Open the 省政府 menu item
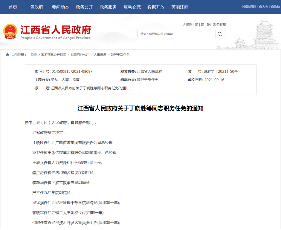The height and width of the screenshot is (230, 281). (x=36, y=7)
